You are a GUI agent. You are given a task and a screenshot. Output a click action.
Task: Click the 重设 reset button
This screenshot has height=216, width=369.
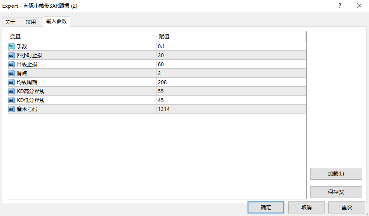346,207
